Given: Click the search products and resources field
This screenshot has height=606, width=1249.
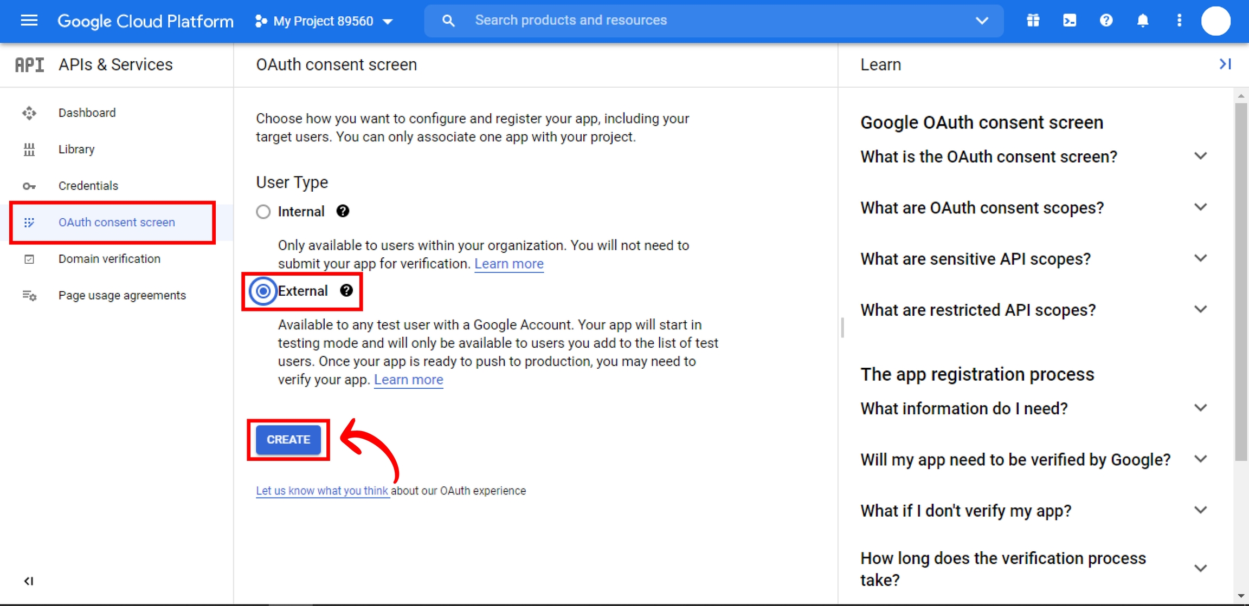Looking at the screenshot, I should [x=705, y=21].
